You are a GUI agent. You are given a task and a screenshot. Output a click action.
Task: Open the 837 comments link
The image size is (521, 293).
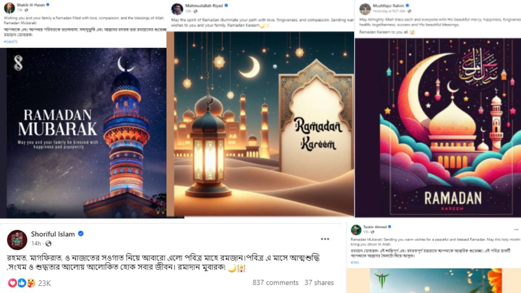[x=275, y=282]
